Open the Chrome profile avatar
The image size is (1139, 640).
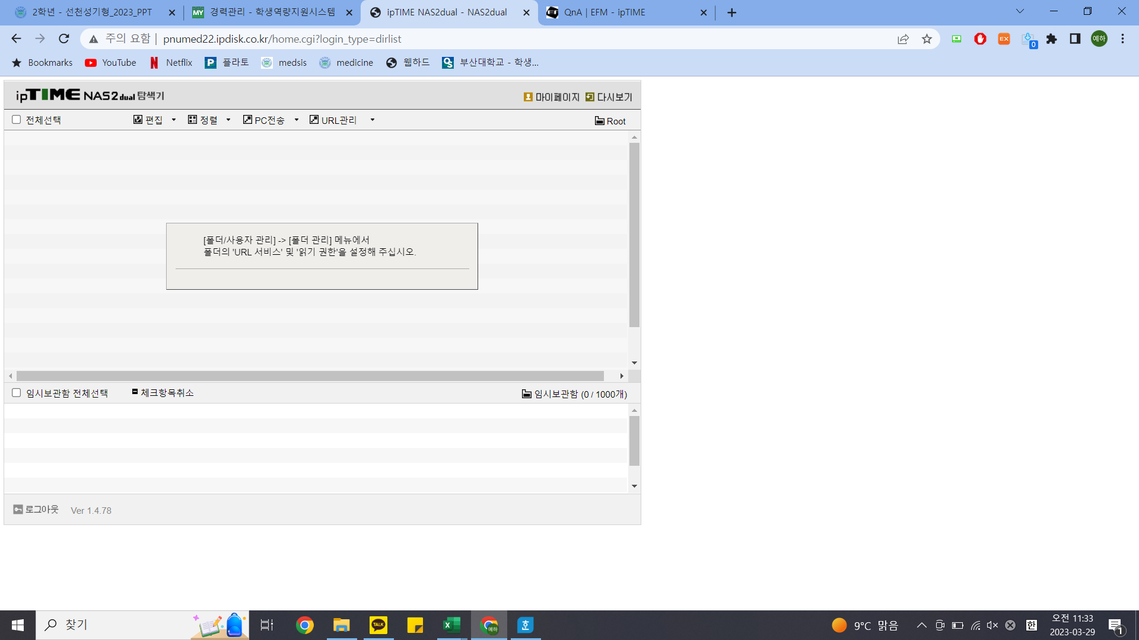(1099, 39)
